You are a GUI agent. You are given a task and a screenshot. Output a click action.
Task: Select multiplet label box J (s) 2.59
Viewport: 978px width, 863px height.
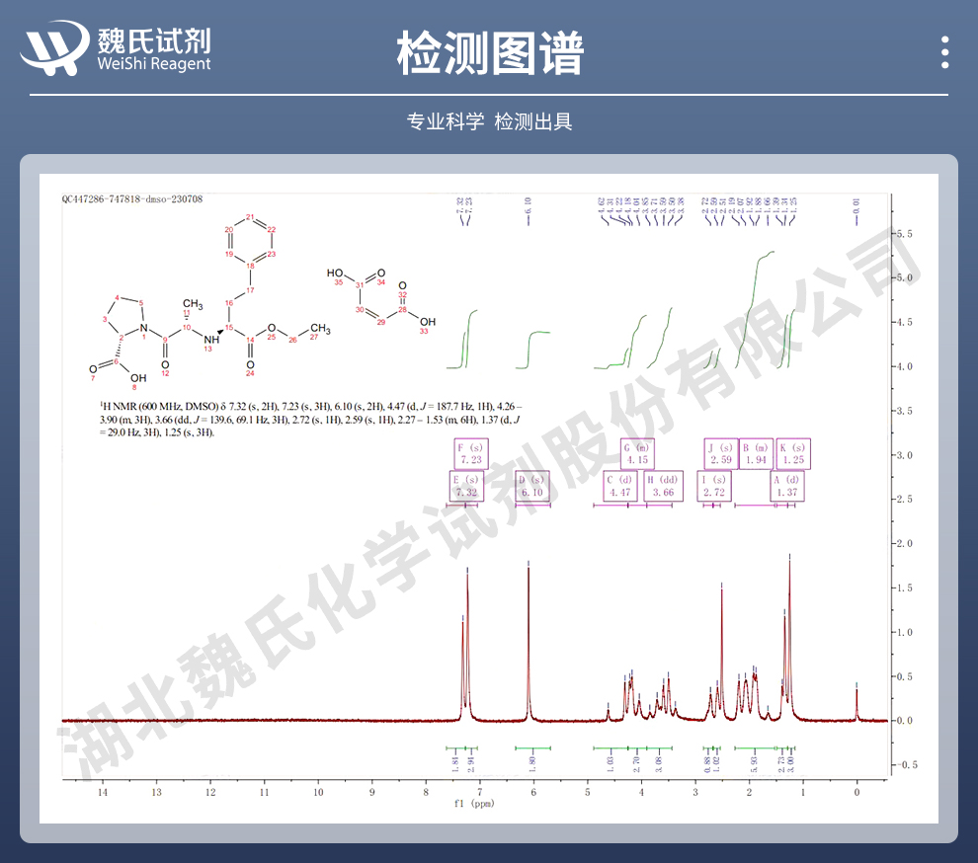[x=720, y=453]
